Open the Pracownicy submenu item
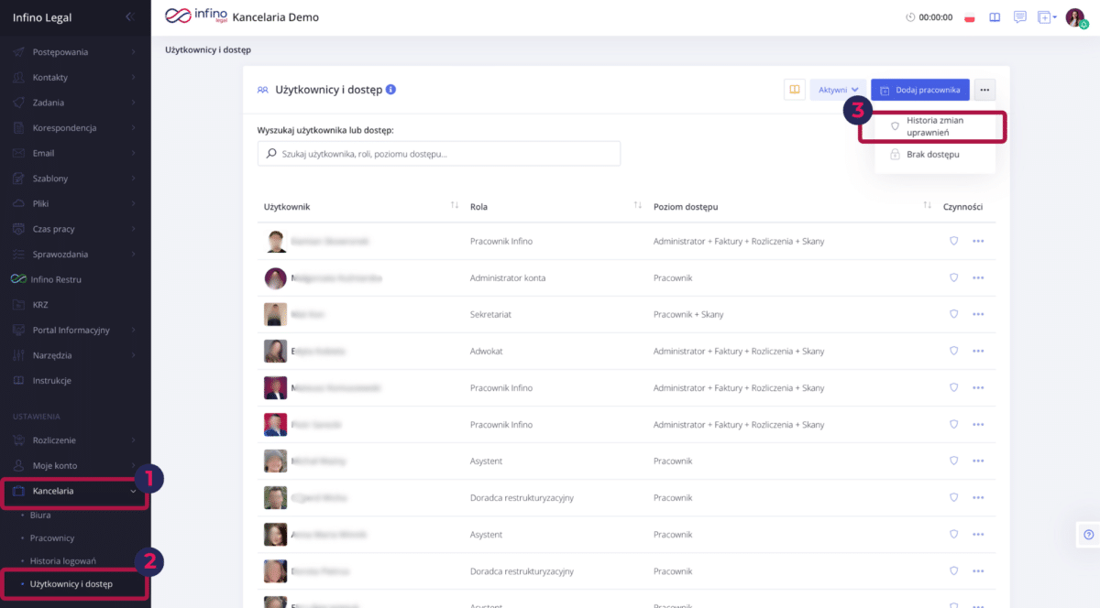 pos(52,538)
